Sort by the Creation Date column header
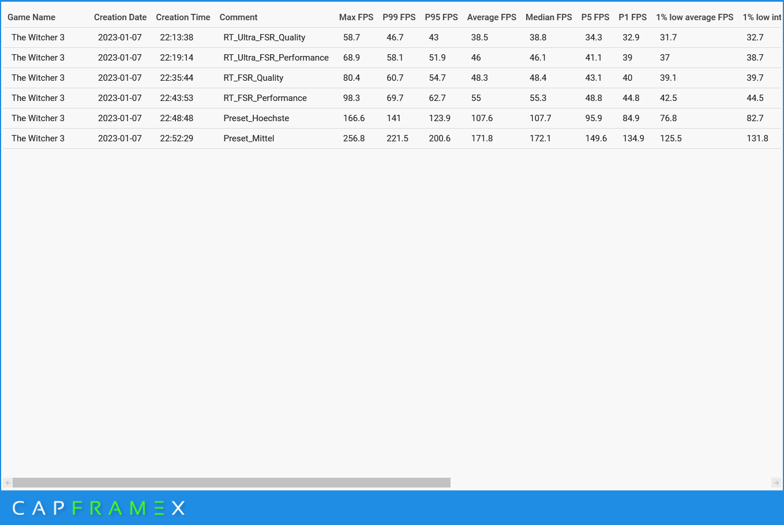 pyautogui.click(x=120, y=17)
